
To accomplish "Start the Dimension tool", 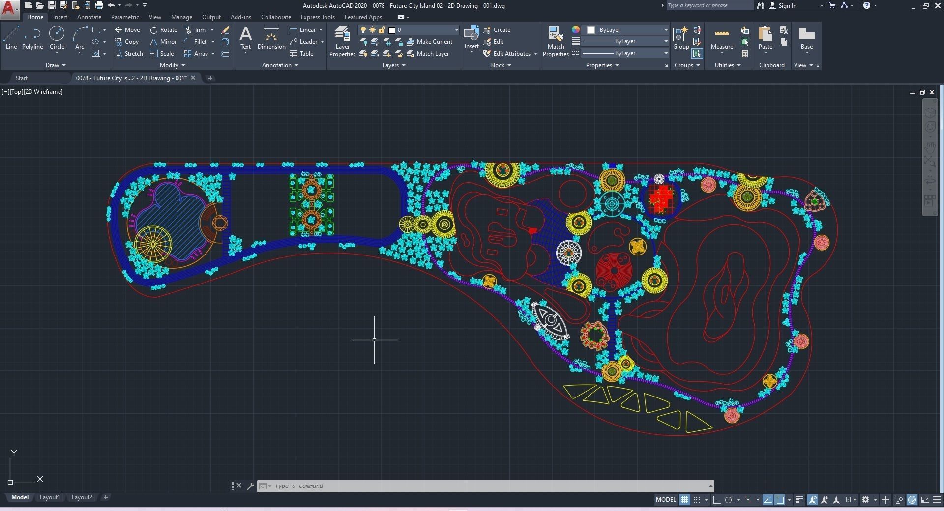I will point(271,38).
